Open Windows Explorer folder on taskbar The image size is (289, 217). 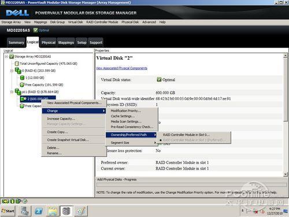(x=53, y=211)
